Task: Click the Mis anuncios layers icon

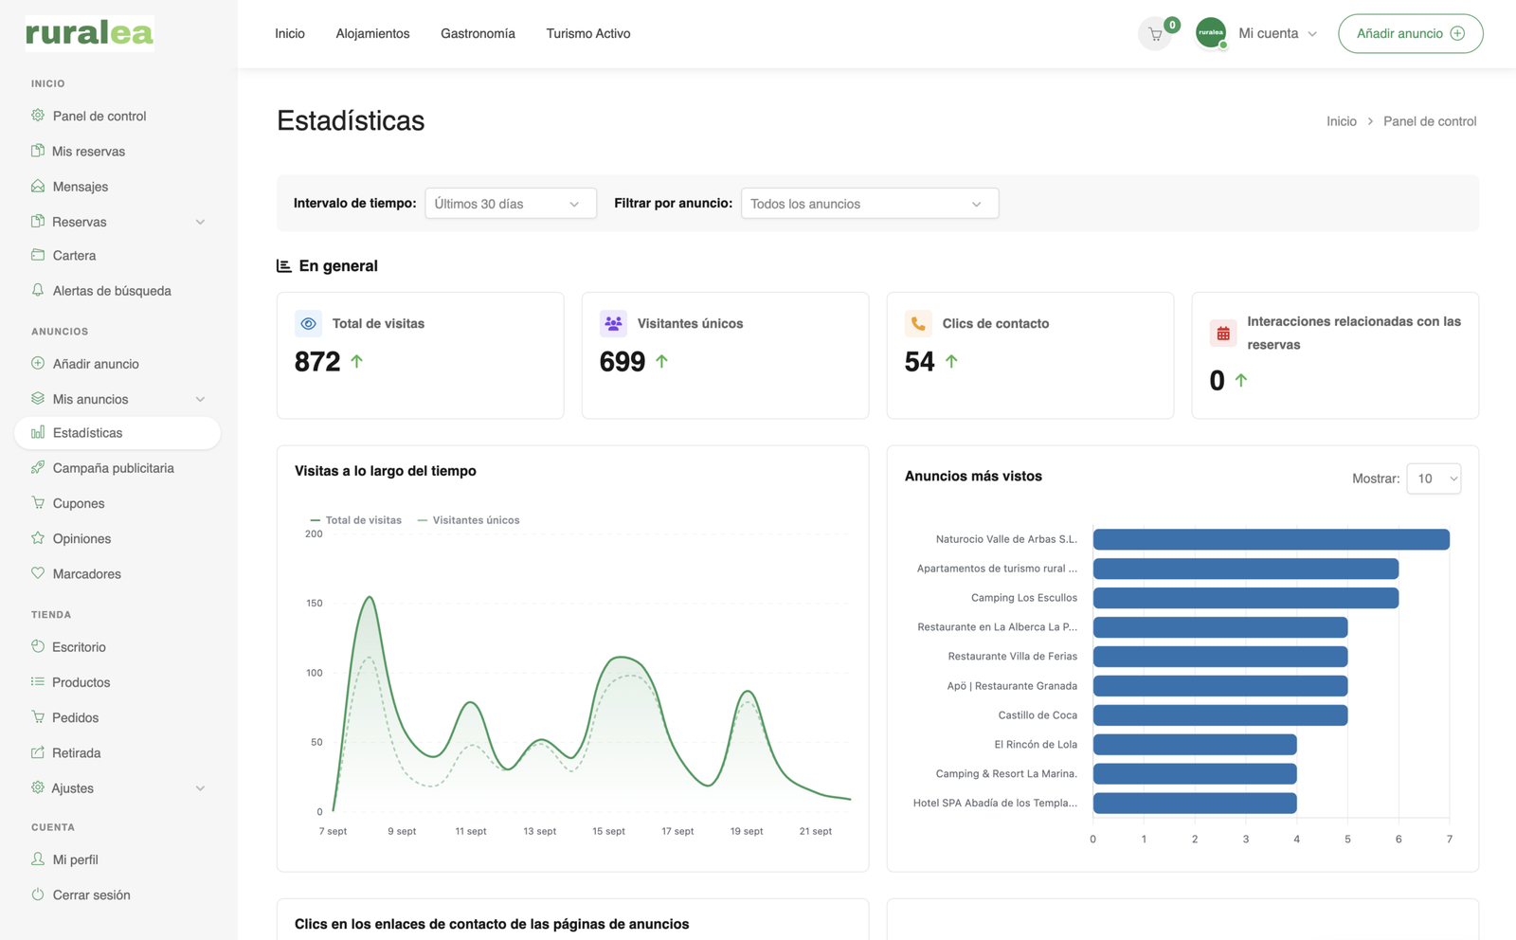Action: 38,398
